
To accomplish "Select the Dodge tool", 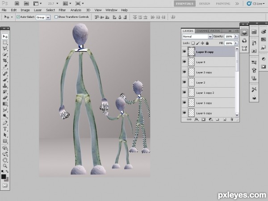I will pos(5,116).
